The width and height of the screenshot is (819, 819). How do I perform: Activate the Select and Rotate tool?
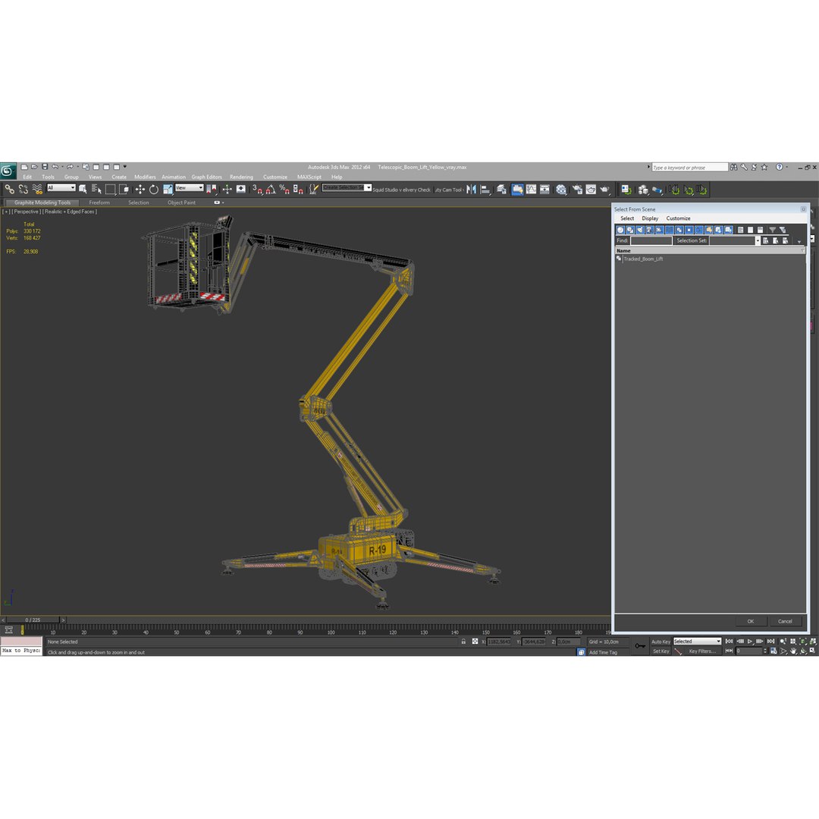click(x=153, y=189)
